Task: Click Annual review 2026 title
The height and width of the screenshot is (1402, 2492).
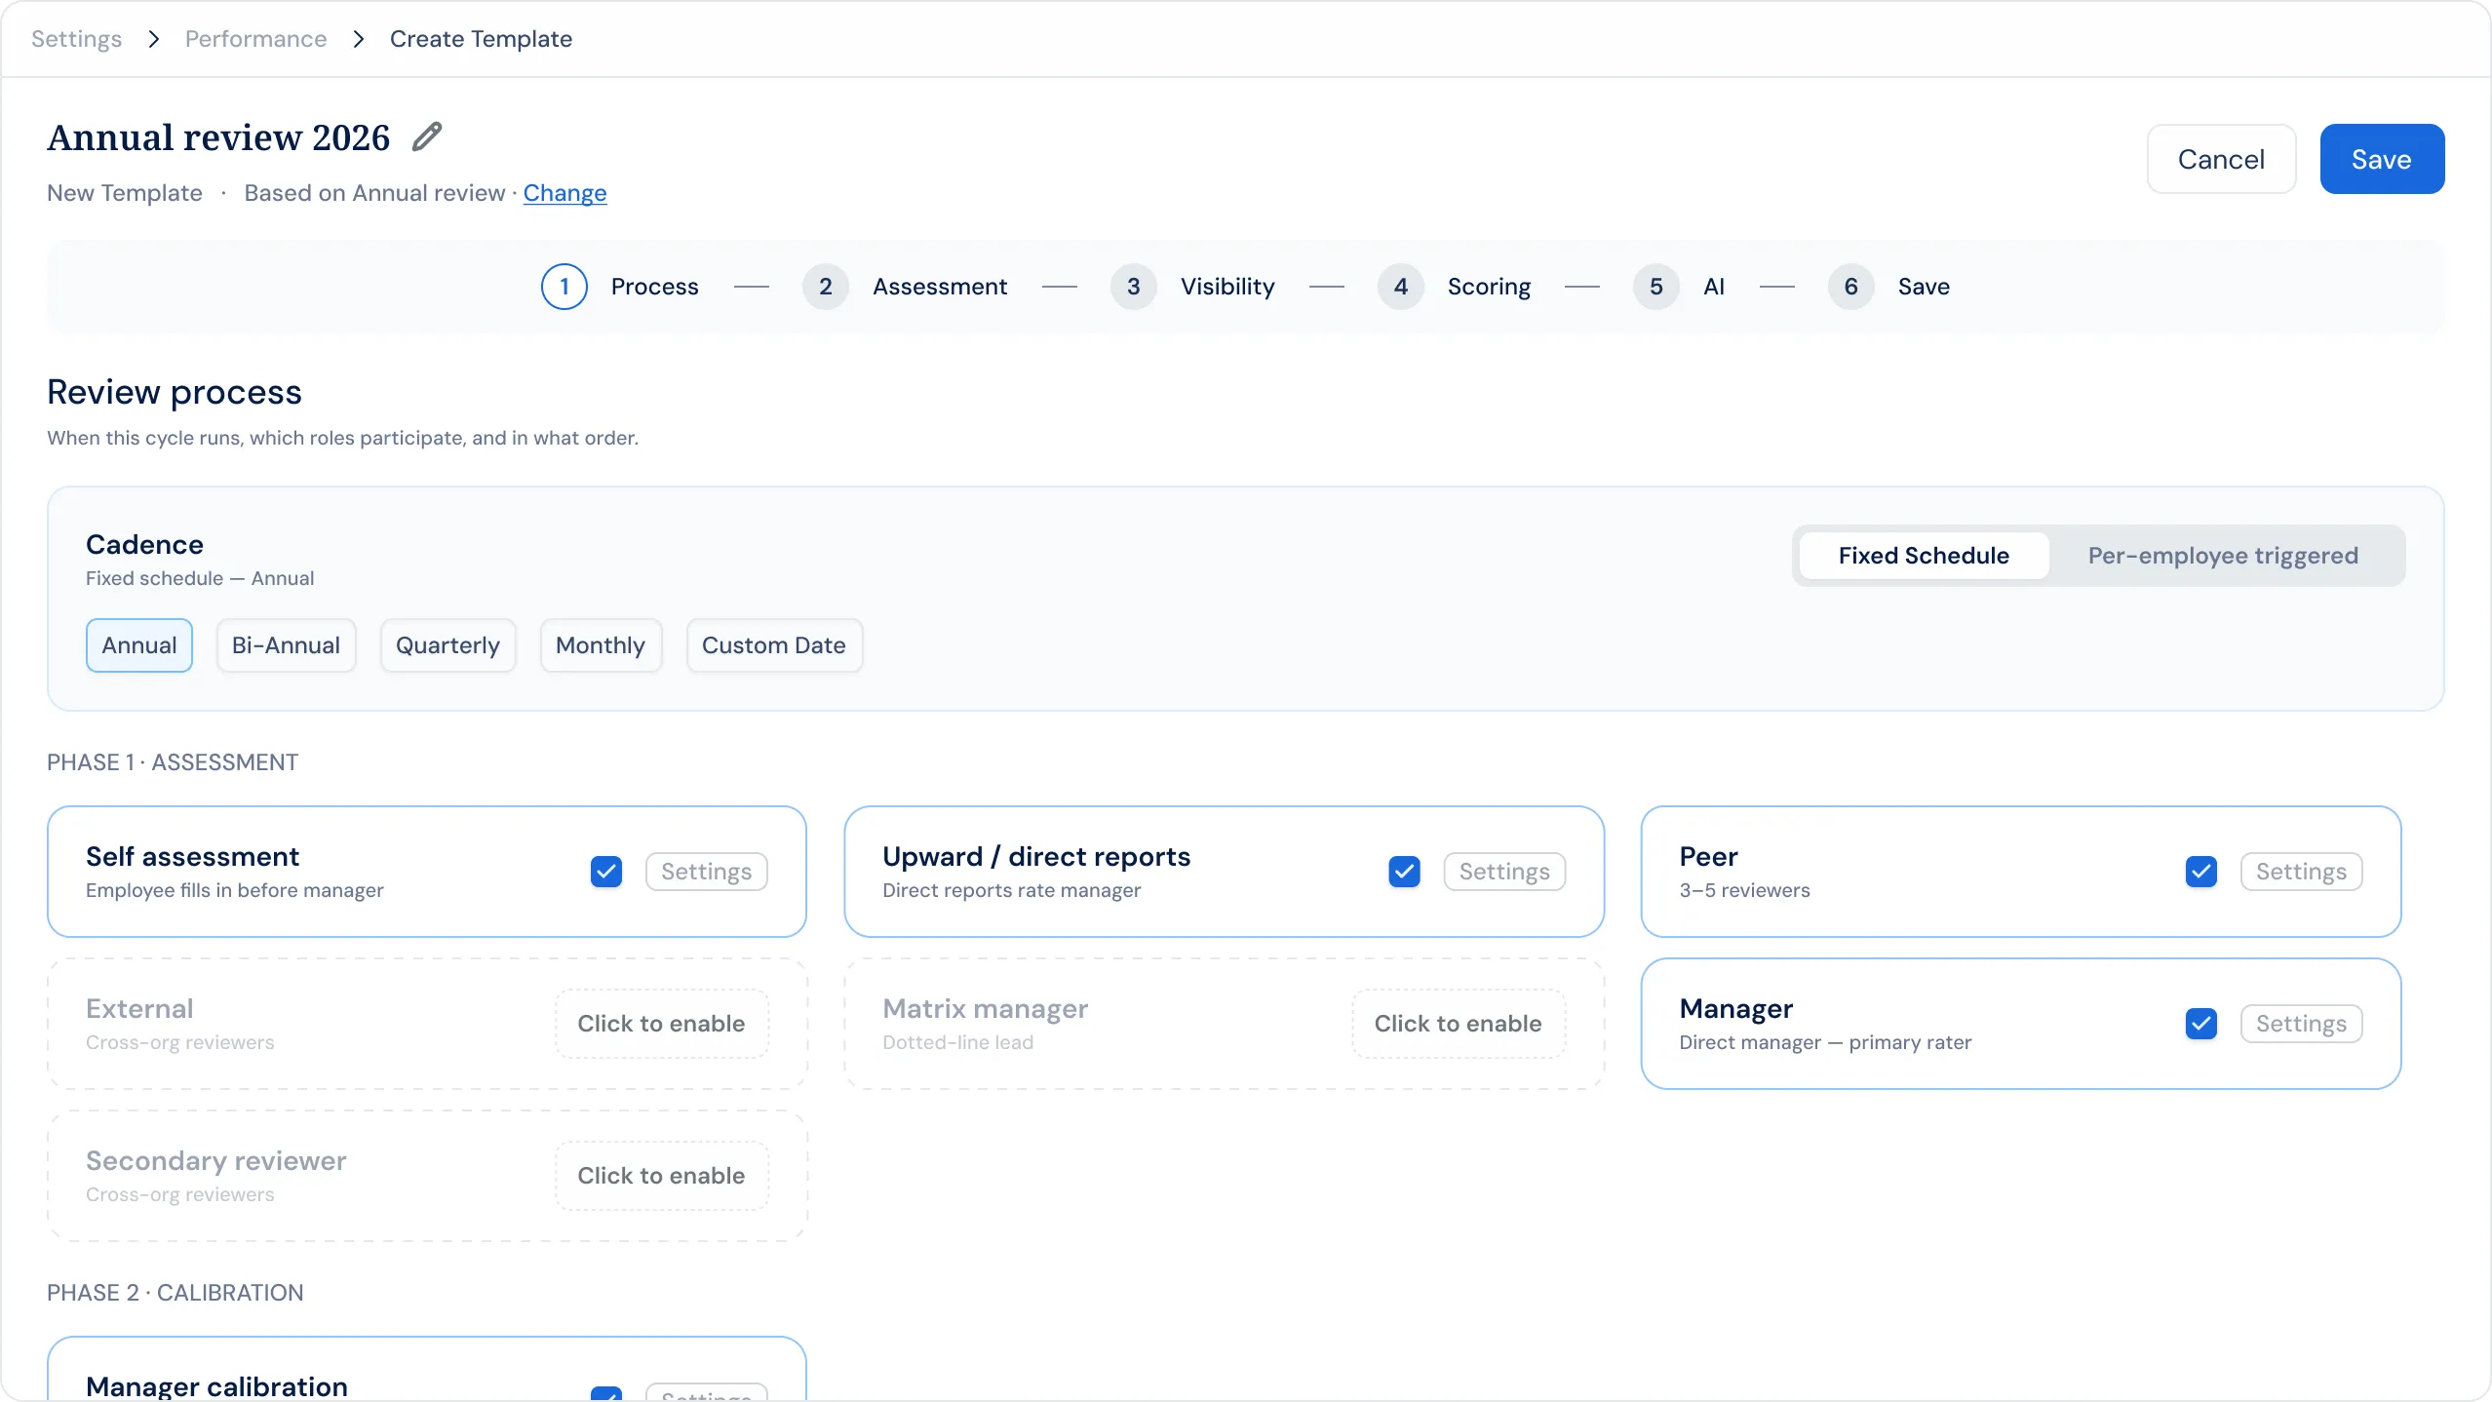Action: (x=218, y=137)
